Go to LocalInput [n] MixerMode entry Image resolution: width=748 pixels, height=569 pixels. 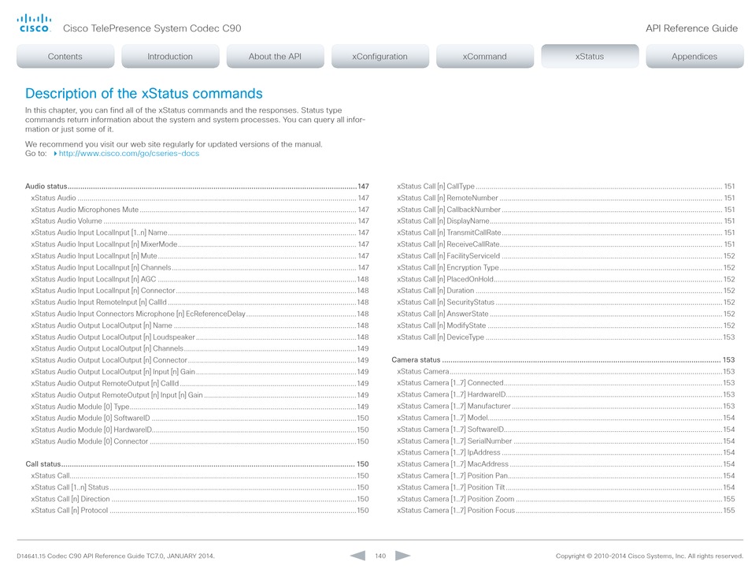tap(200, 244)
